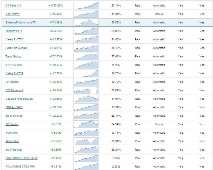Open the LWTrading system link

coord(12,82)
